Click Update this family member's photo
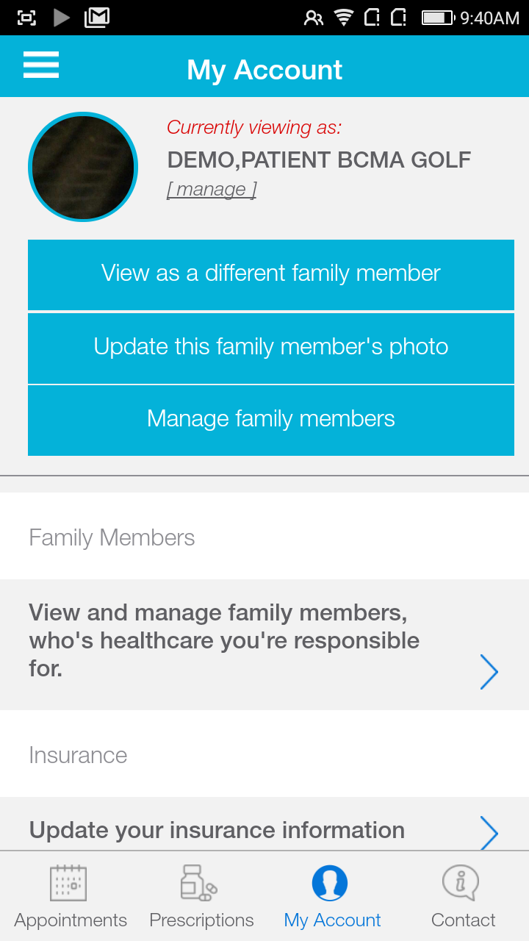This screenshot has width=529, height=941. point(271,348)
